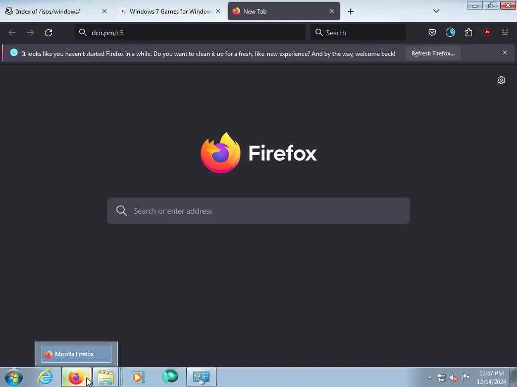517x387 pixels.
Task: Dismiss the Firefox refresh notification bar
Action: (x=505, y=52)
